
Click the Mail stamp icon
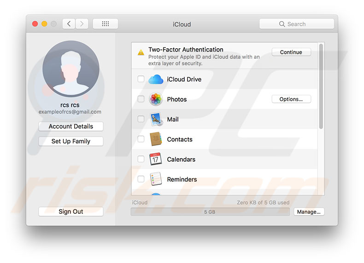(156, 120)
